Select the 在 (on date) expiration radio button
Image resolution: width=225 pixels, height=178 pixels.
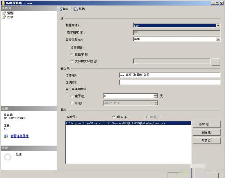[72, 103]
